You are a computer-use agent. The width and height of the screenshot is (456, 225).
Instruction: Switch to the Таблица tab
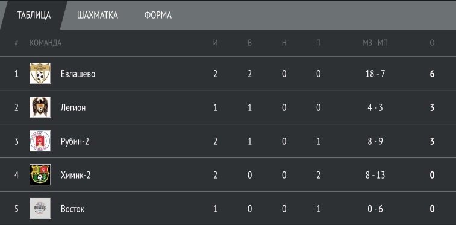34,15
